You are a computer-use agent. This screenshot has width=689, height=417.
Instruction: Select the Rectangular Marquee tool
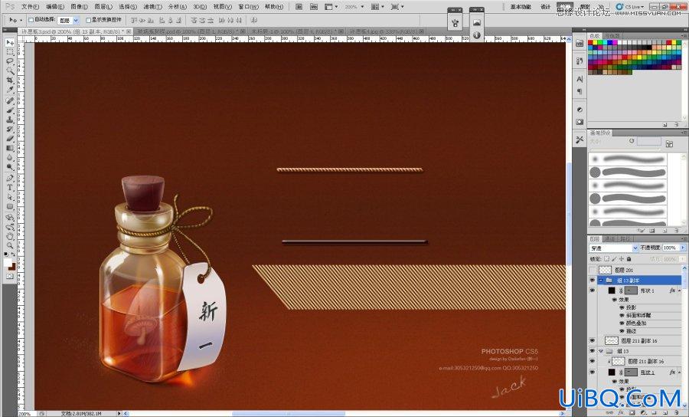point(10,52)
